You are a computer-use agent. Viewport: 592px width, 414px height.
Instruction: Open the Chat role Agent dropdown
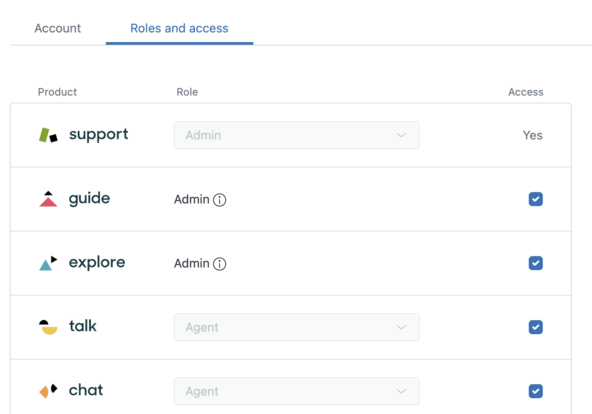coord(296,391)
